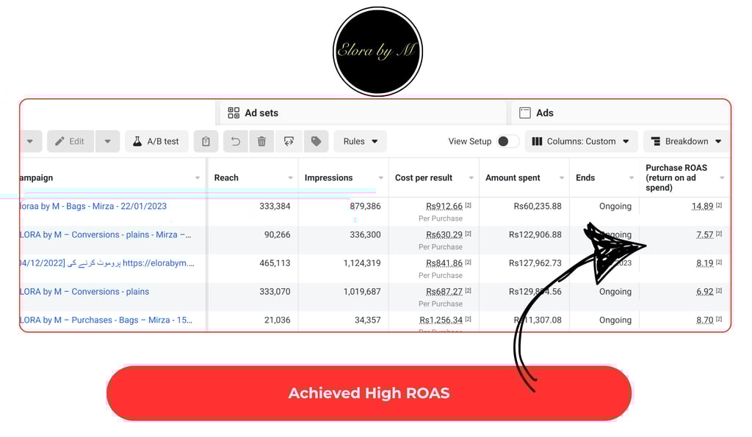Click the Reach value 21,036

point(277,320)
